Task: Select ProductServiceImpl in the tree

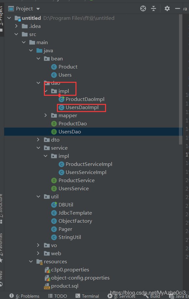Action: pyautogui.click(x=86, y=164)
